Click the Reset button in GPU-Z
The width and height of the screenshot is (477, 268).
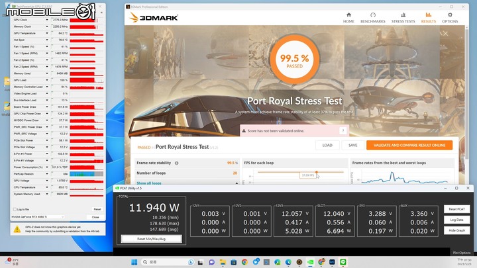[x=97, y=209]
